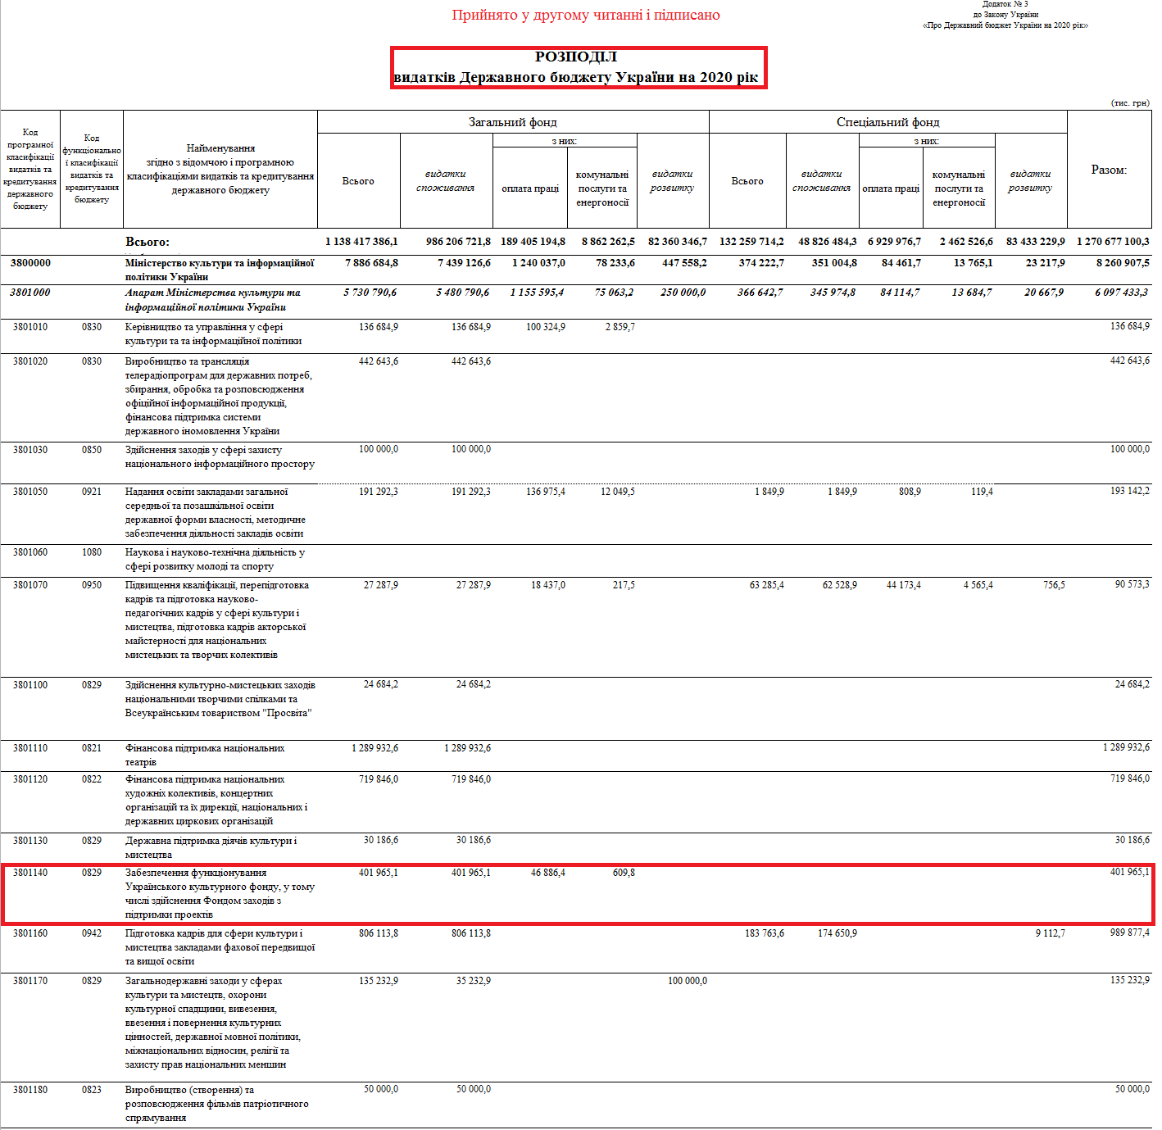The height and width of the screenshot is (1130, 1162).
Task: Select code 3801110
Action: pyautogui.click(x=30, y=748)
